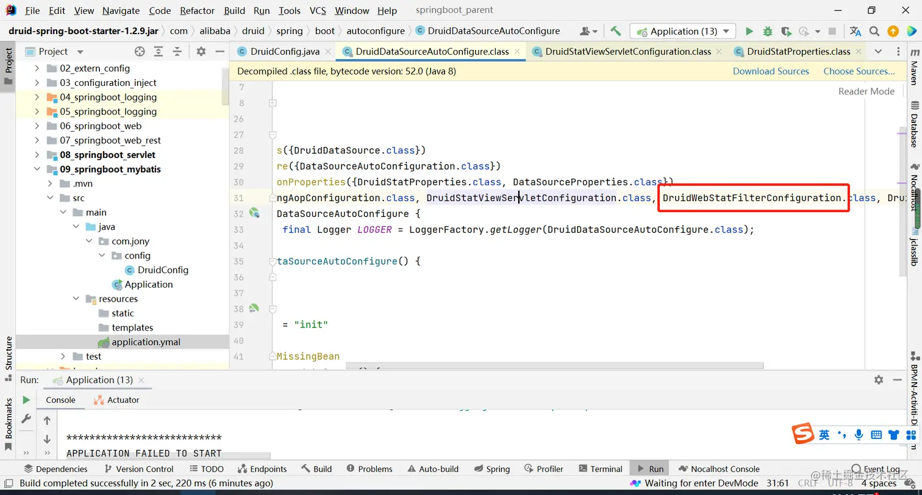Click the console horizontal scrollbar
The height and width of the screenshot is (495, 922).
168,455
